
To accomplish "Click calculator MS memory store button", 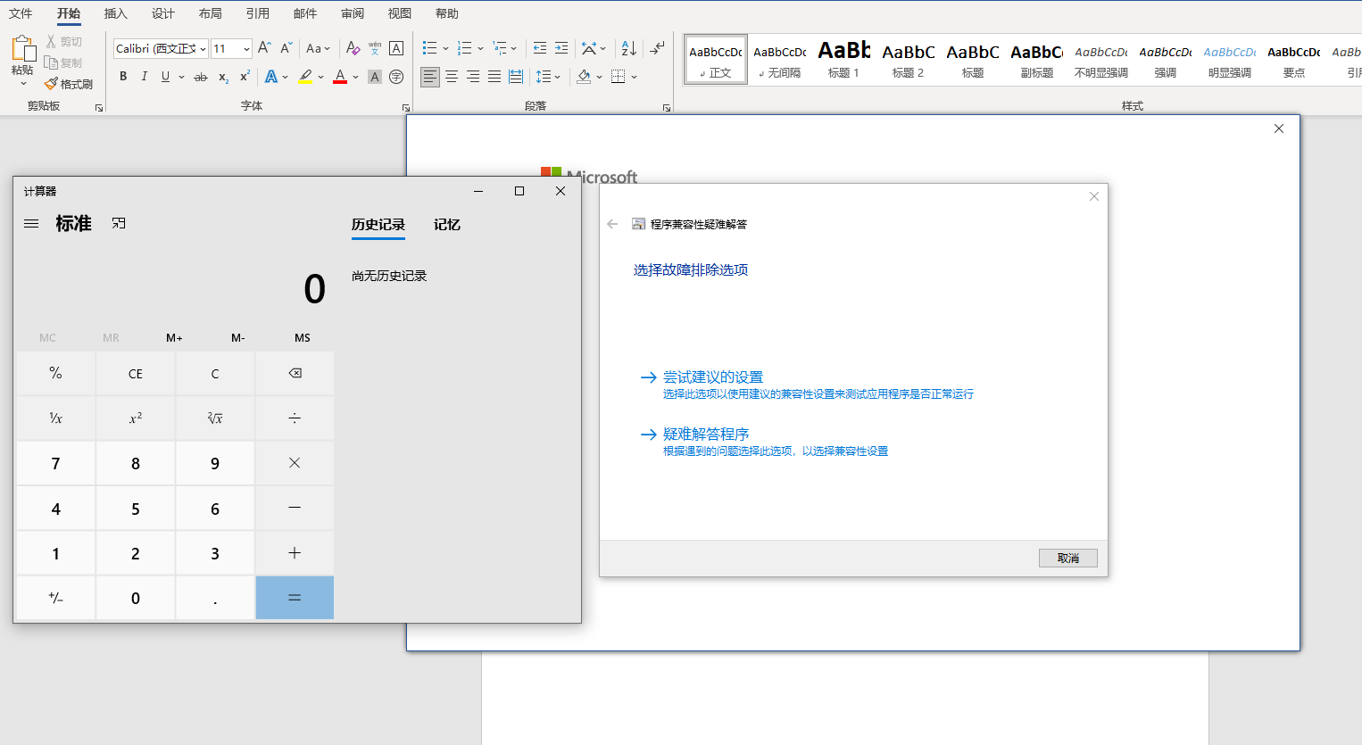I will click(303, 337).
